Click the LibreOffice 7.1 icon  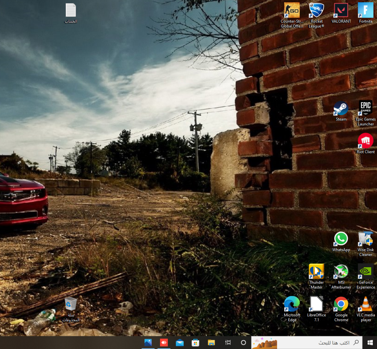click(316, 304)
